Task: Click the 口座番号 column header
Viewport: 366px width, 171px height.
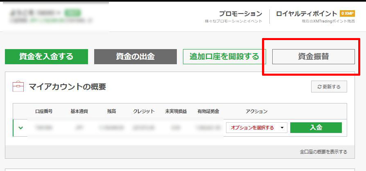Action: (44, 111)
